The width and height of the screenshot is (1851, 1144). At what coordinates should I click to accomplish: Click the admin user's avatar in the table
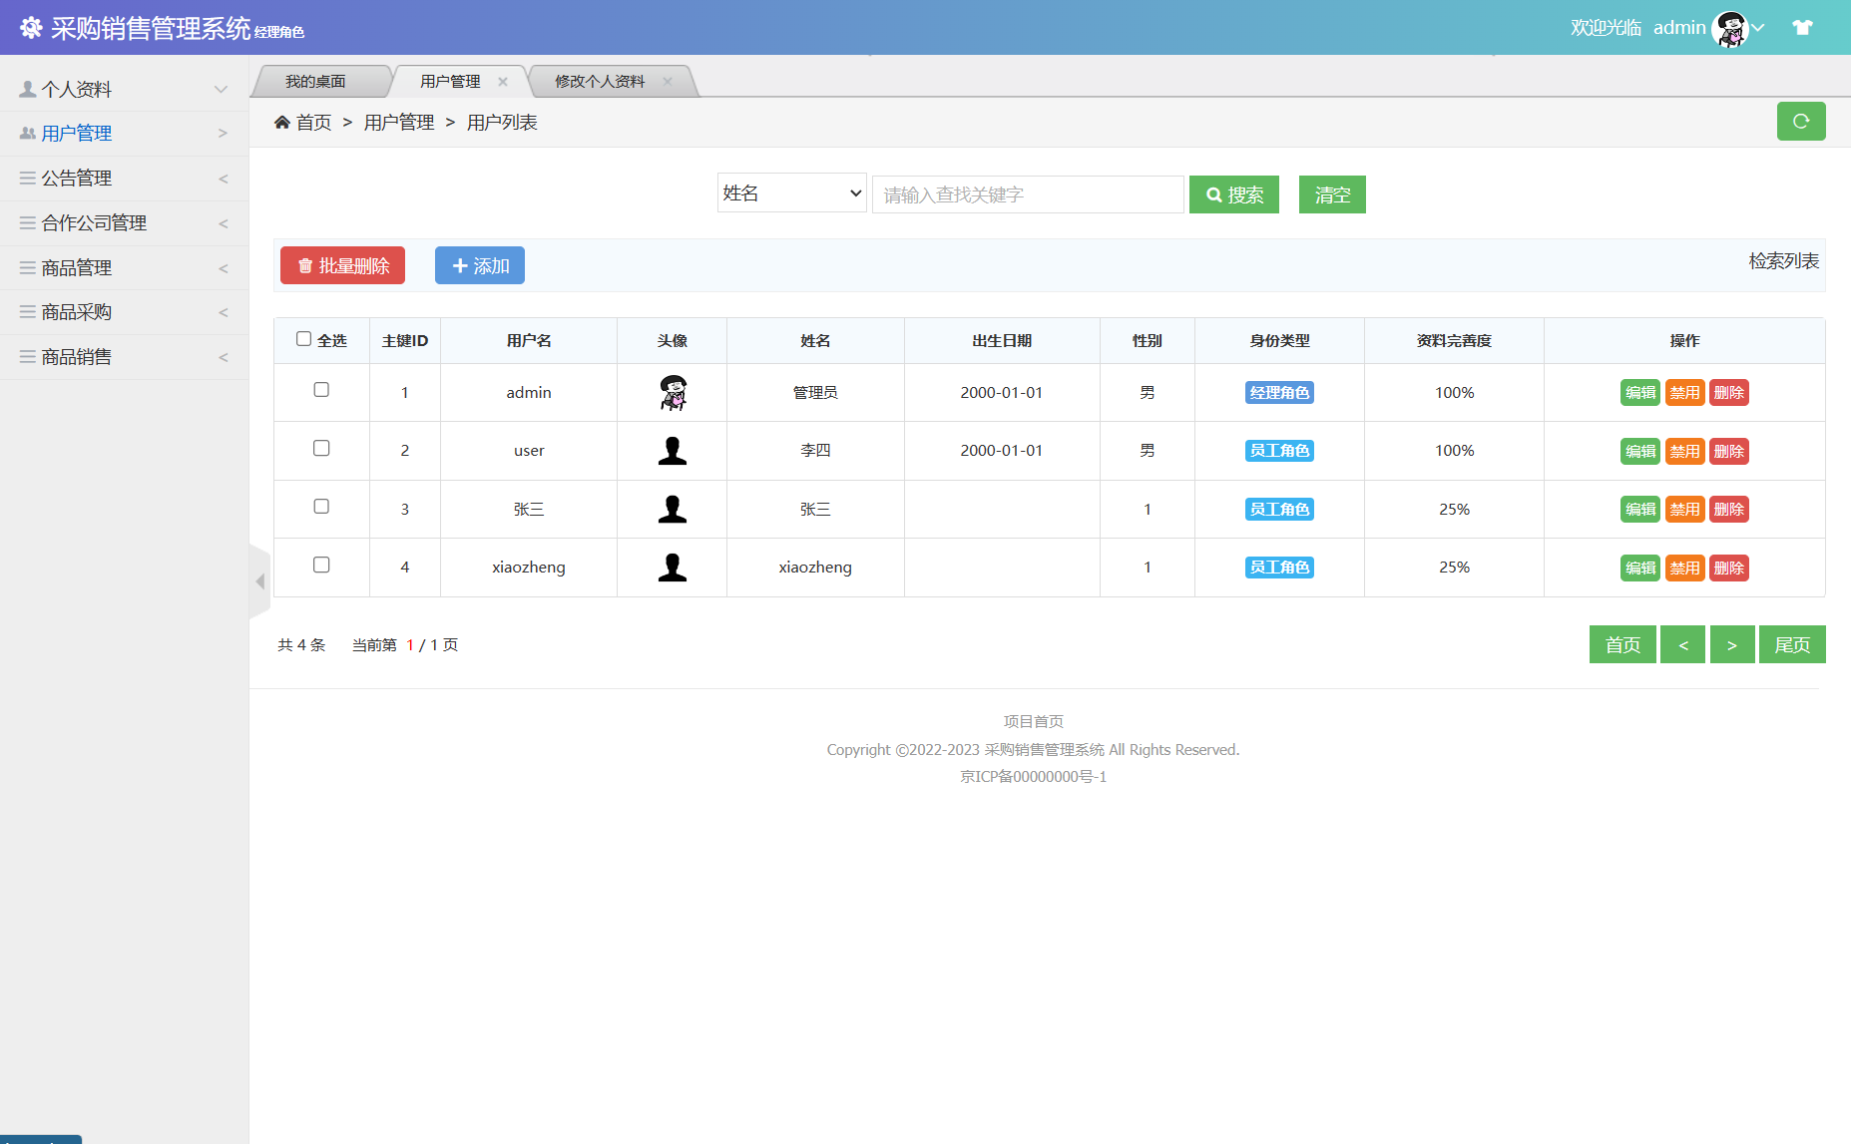click(x=673, y=393)
